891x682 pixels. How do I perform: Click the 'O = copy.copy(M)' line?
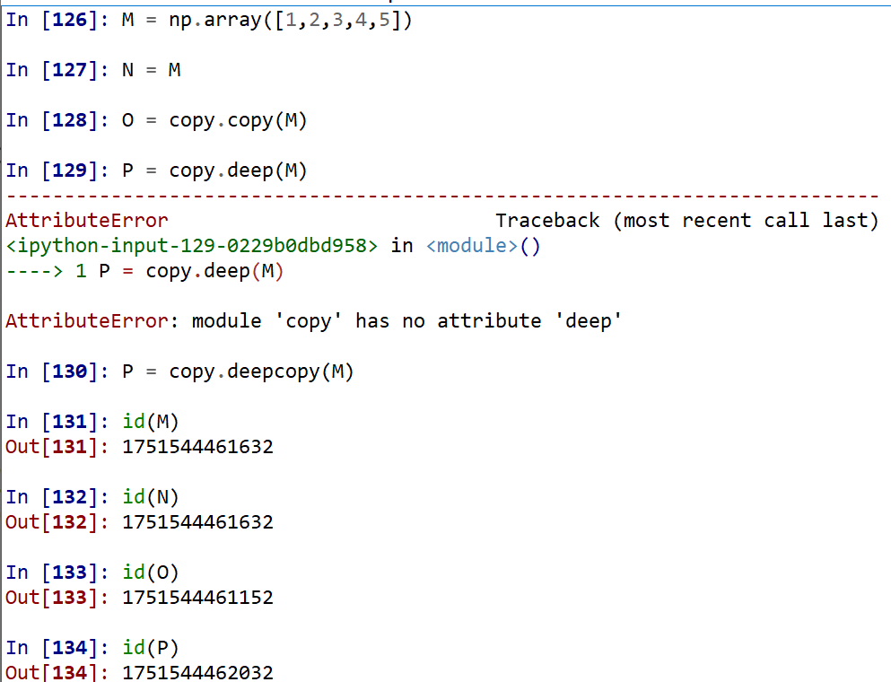(214, 121)
